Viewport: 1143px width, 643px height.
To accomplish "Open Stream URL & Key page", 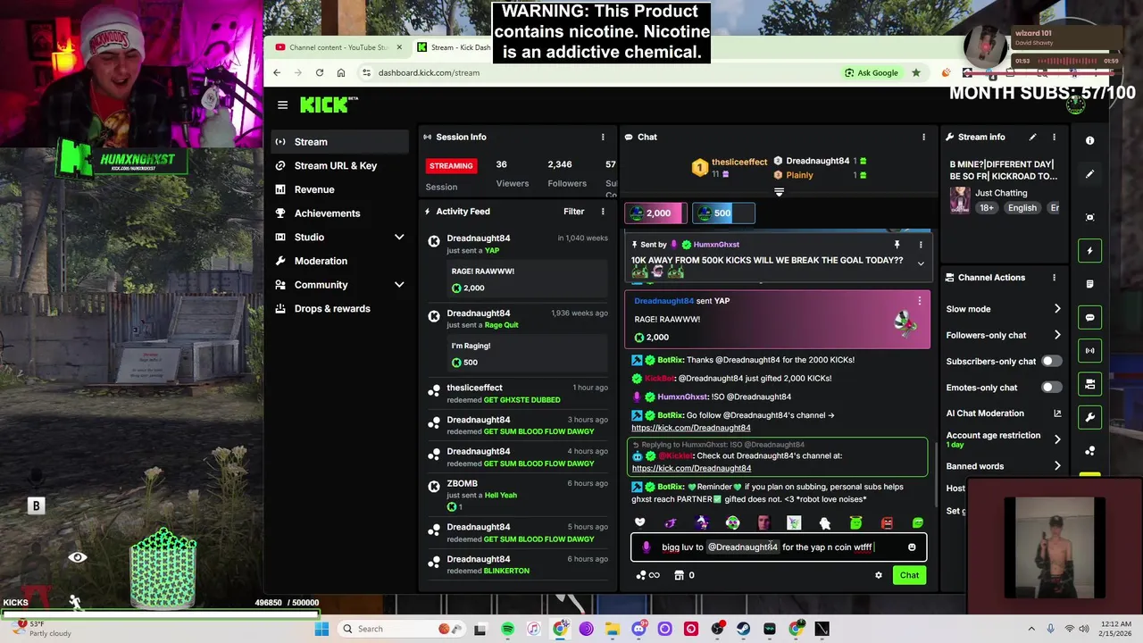I will pyautogui.click(x=340, y=165).
